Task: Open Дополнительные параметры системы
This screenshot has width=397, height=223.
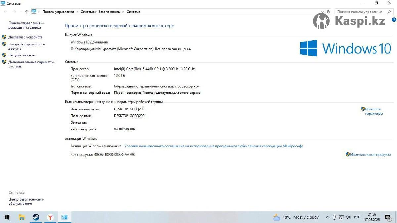Action: [31, 64]
